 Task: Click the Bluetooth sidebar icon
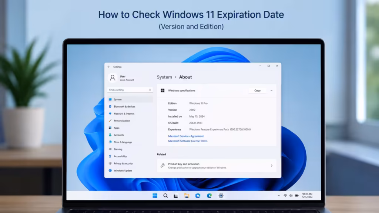pos(110,106)
